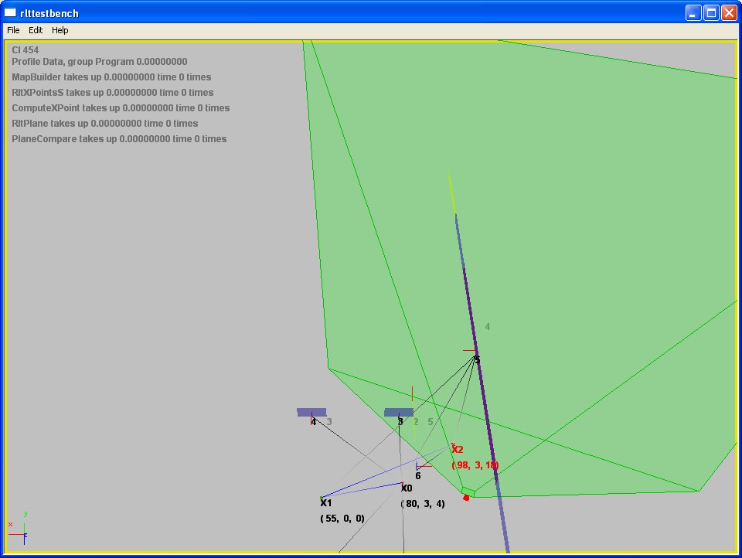Open the File menu
Viewport: 742px width, 558px height.
13,30
